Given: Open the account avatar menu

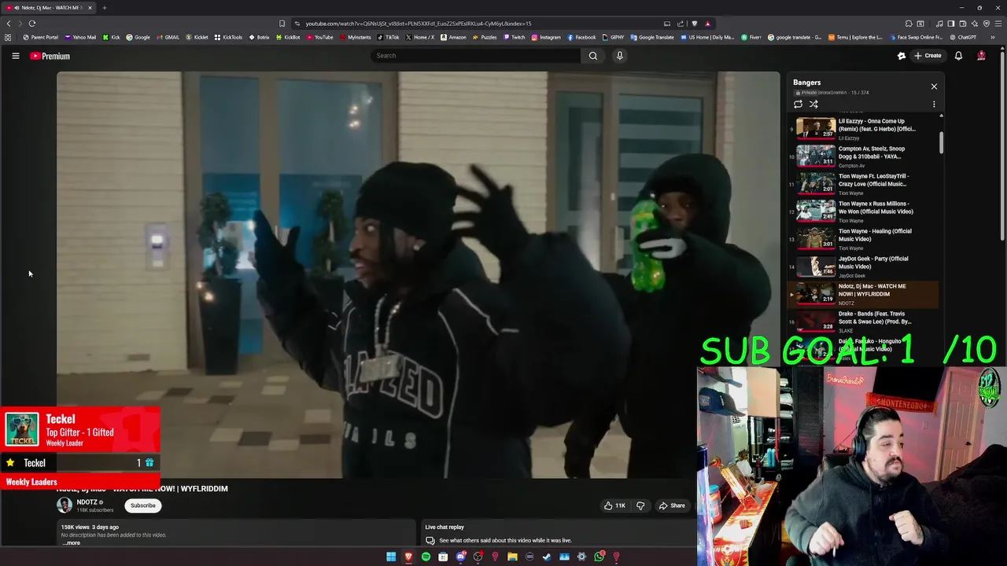Looking at the screenshot, I should click(x=981, y=56).
